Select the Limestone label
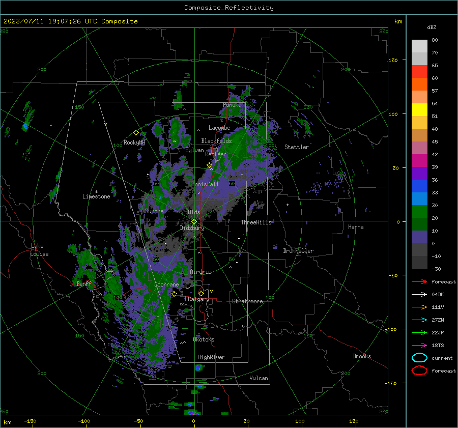This screenshot has height=428, width=458. 96,196
